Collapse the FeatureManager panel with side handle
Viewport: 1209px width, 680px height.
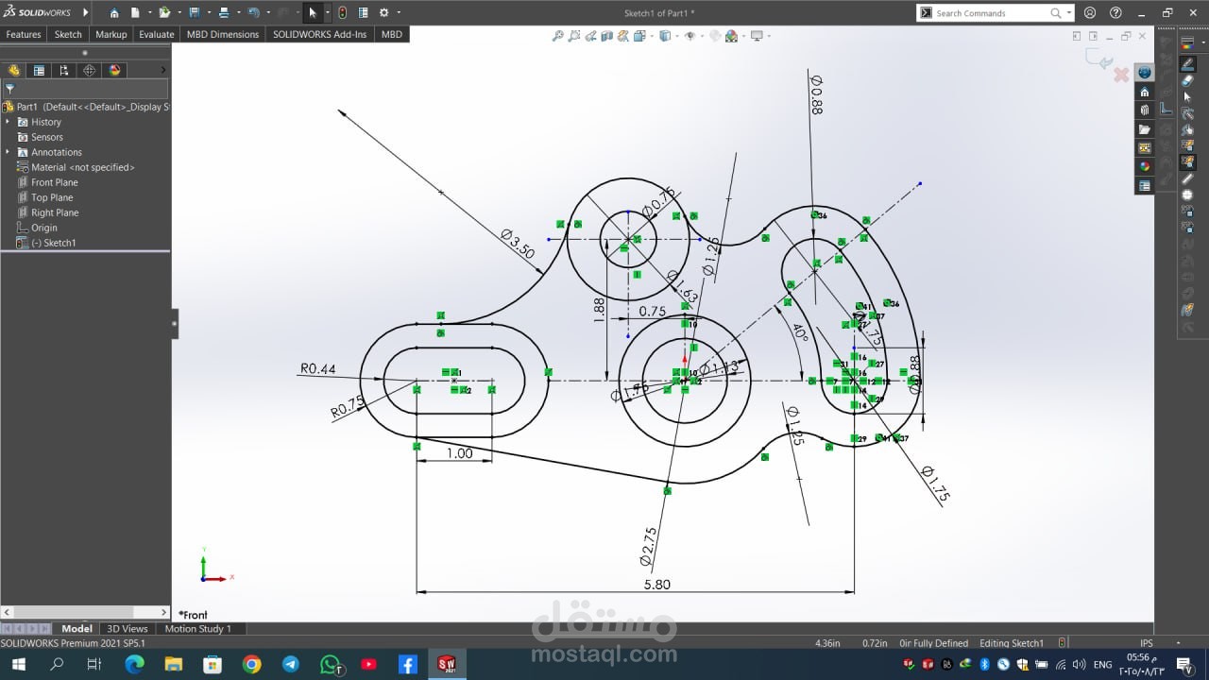click(x=175, y=323)
